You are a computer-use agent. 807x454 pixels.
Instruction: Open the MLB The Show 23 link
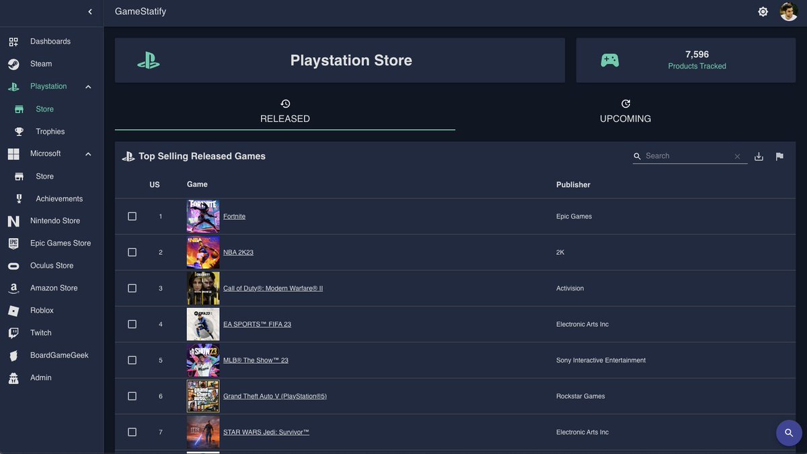click(x=256, y=361)
